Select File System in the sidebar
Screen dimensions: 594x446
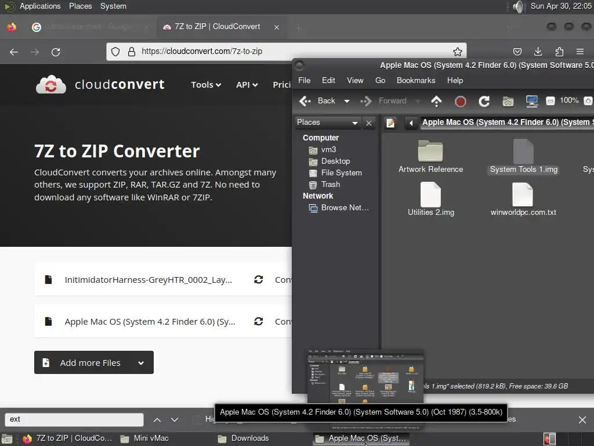(335, 173)
